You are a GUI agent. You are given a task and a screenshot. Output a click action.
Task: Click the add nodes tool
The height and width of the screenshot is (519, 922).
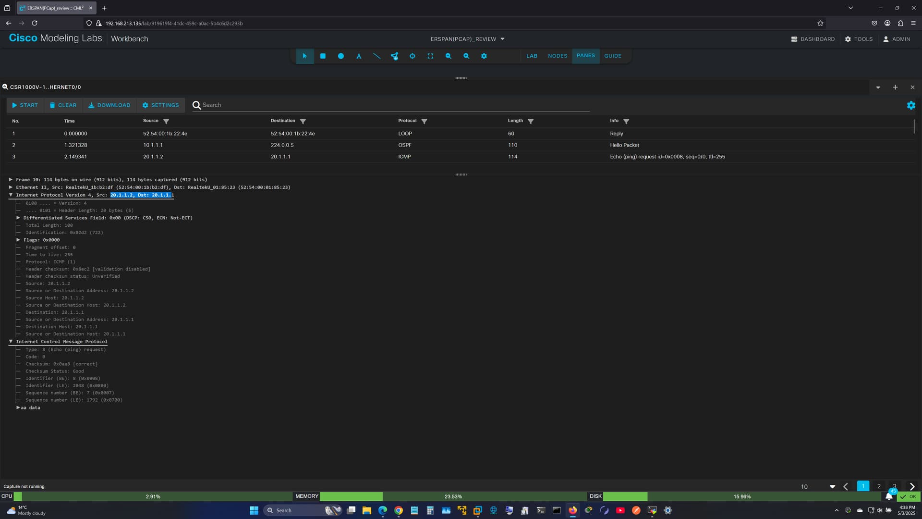394,56
